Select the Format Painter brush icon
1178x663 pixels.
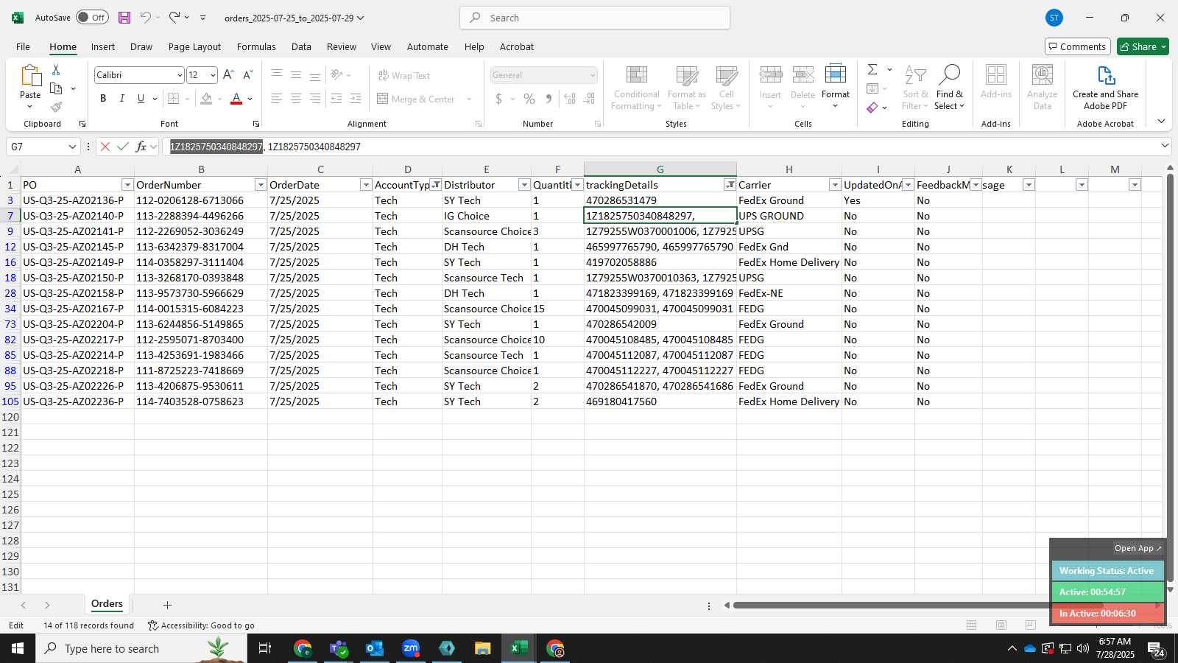(56, 107)
